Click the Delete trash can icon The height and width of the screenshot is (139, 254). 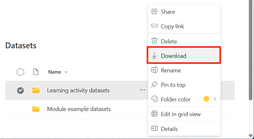(x=155, y=41)
